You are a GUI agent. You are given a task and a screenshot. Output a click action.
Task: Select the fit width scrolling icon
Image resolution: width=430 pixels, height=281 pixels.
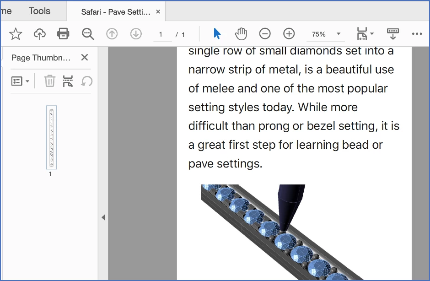coord(362,34)
